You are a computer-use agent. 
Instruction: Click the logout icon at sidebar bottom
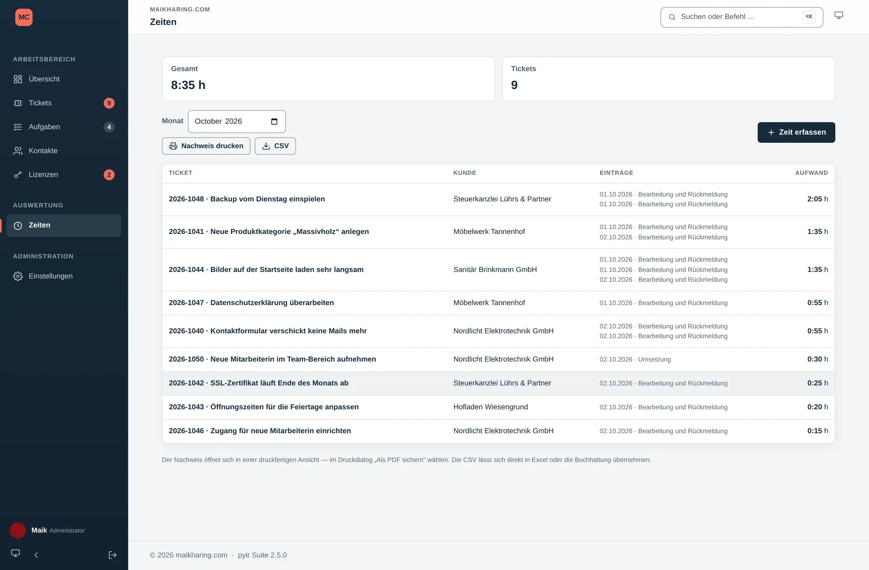click(112, 555)
